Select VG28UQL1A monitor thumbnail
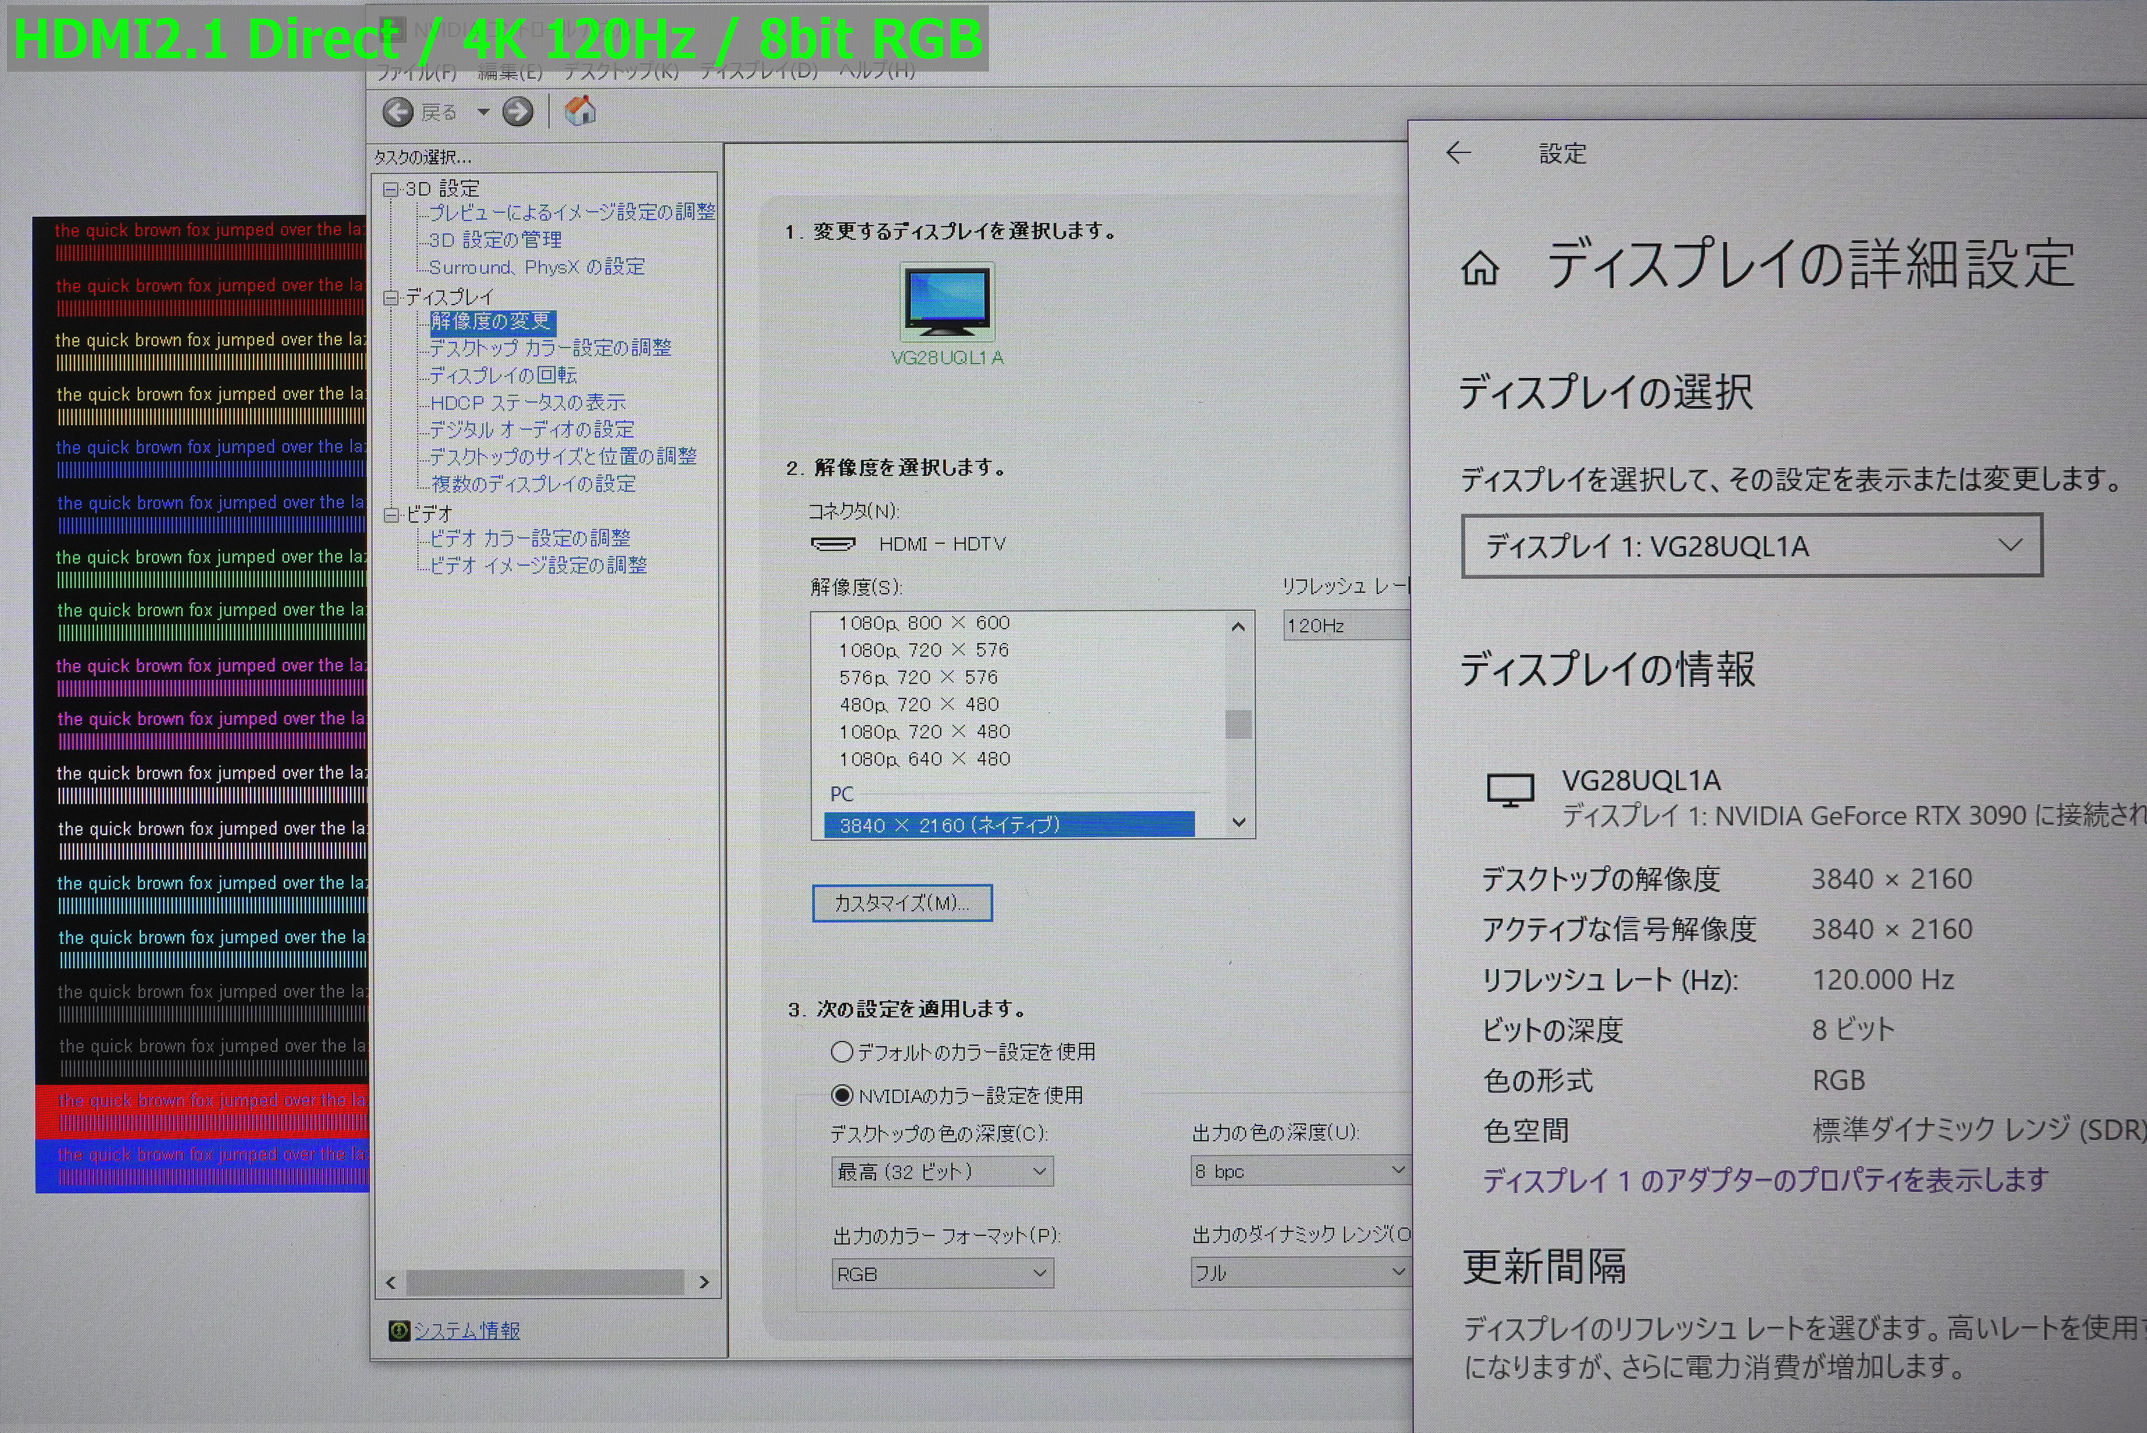Screen dimensions: 2147x1433 (947, 302)
